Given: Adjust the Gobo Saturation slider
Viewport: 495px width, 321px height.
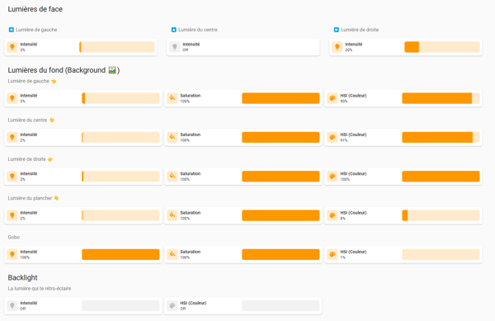Looking at the screenshot, I should coord(280,254).
